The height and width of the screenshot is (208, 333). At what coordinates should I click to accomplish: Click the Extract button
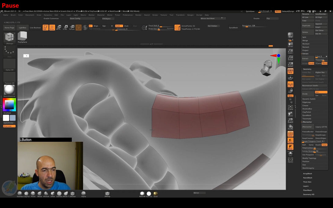(x=308, y=58)
